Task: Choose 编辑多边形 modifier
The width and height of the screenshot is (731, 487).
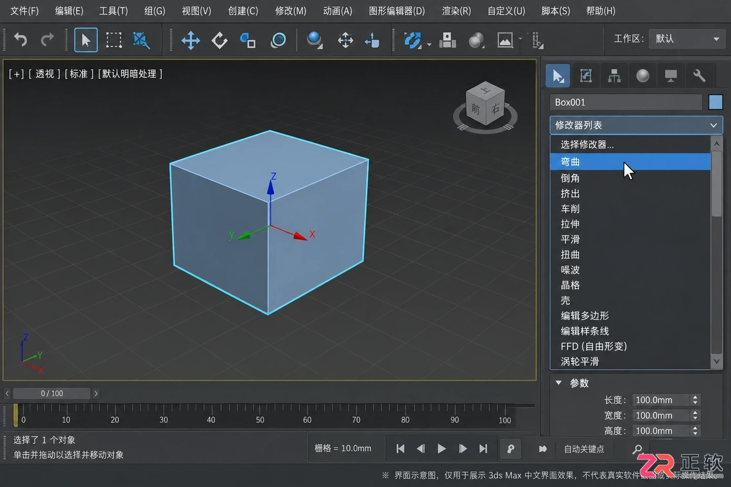Action: click(630, 316)
